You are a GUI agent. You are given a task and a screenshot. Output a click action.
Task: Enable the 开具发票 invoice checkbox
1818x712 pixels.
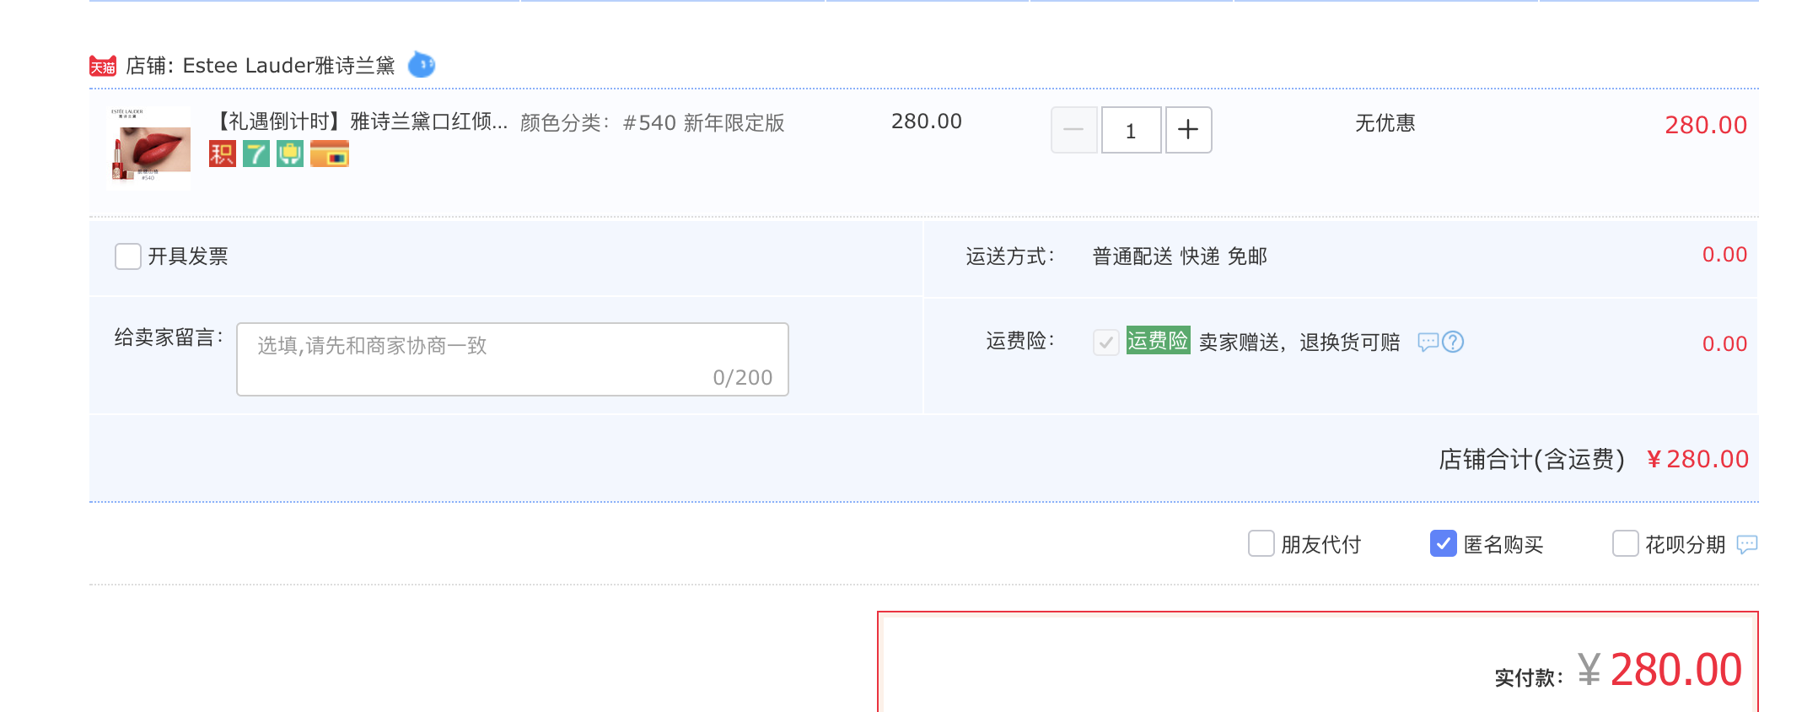tap(128, 256)
